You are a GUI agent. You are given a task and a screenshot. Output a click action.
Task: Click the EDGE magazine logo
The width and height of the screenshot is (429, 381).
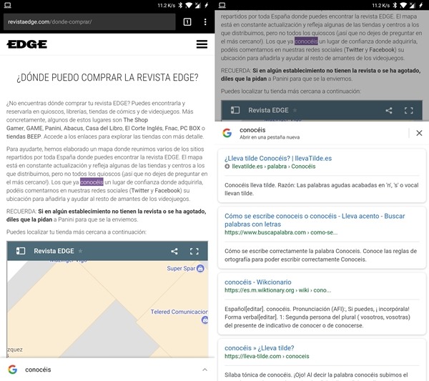pos(27,44)
